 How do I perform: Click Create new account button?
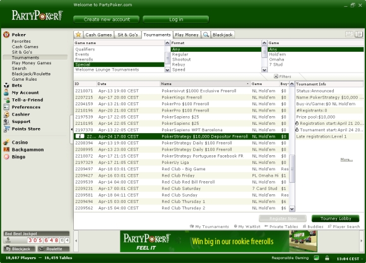coord(107,20)
